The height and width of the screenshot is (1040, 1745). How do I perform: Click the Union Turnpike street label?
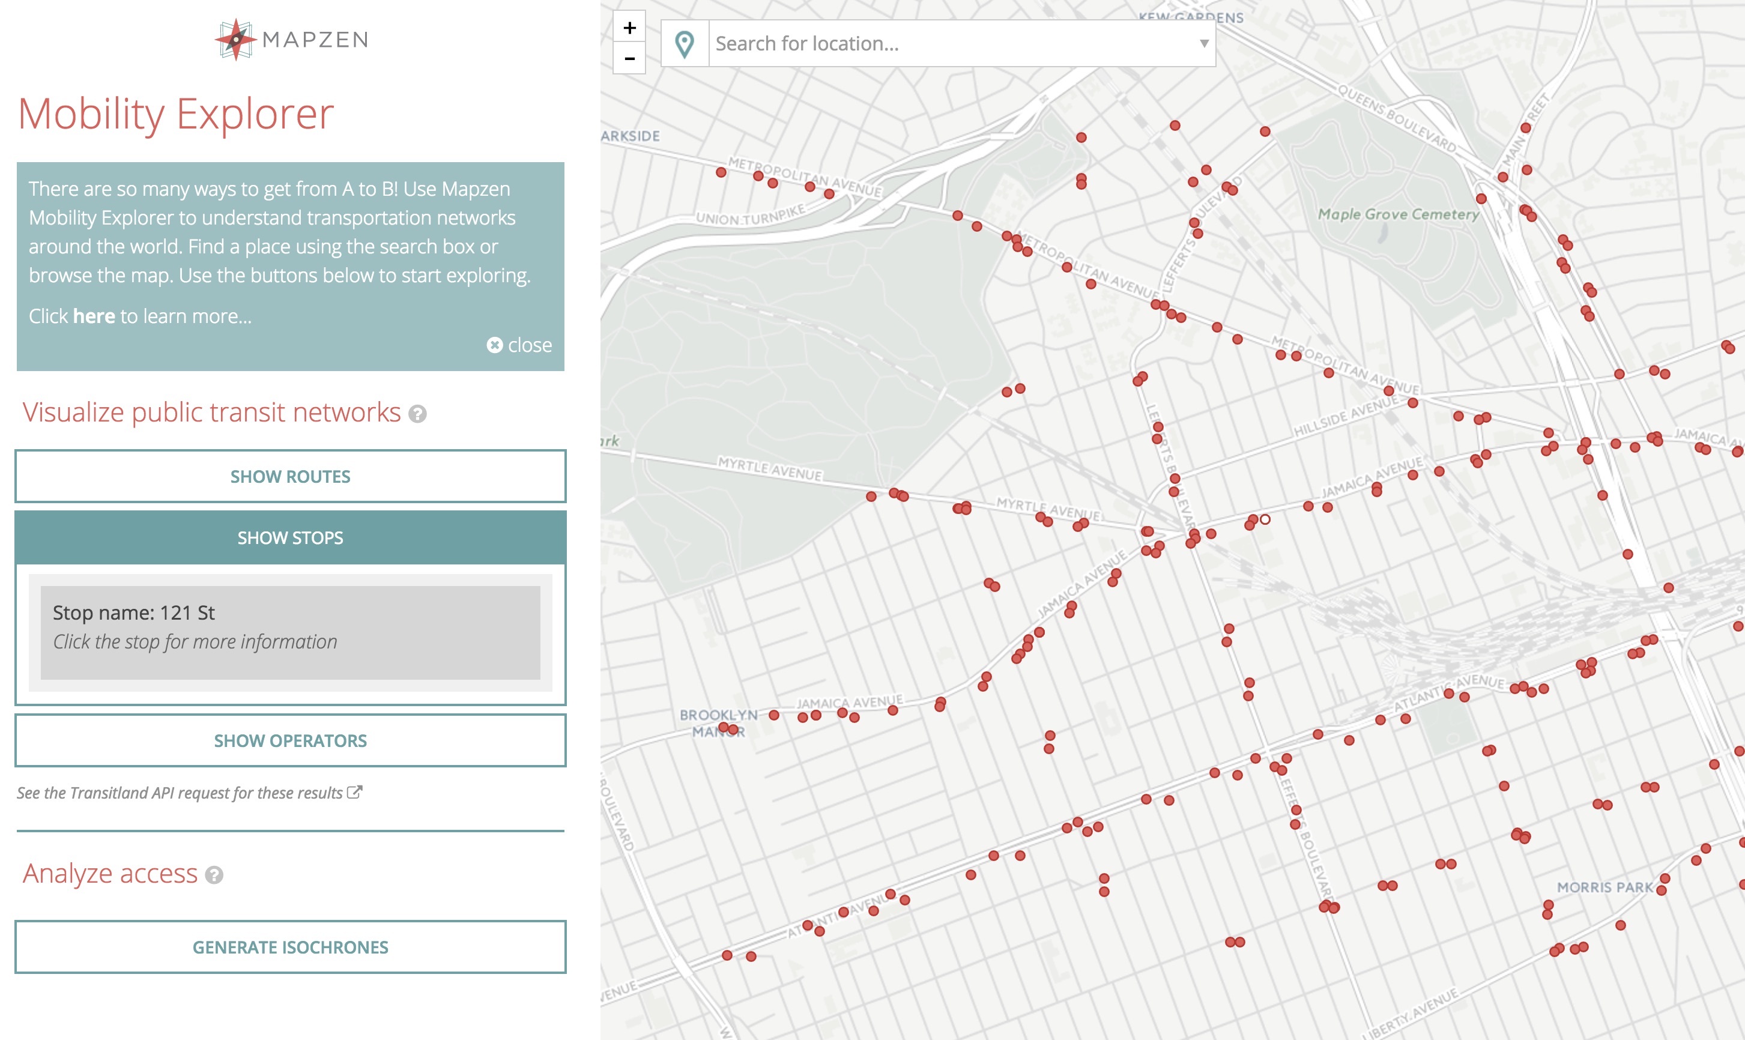click(750, 216)
